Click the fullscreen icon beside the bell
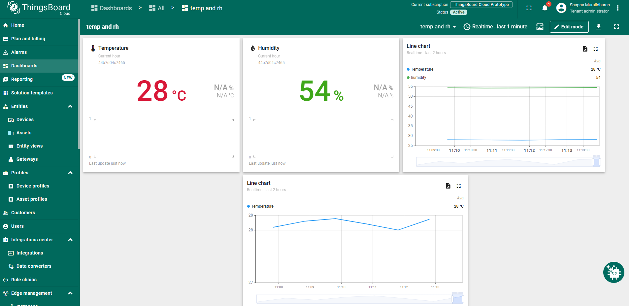Viewport: 629px width, 306px height. tap(529, 8)
